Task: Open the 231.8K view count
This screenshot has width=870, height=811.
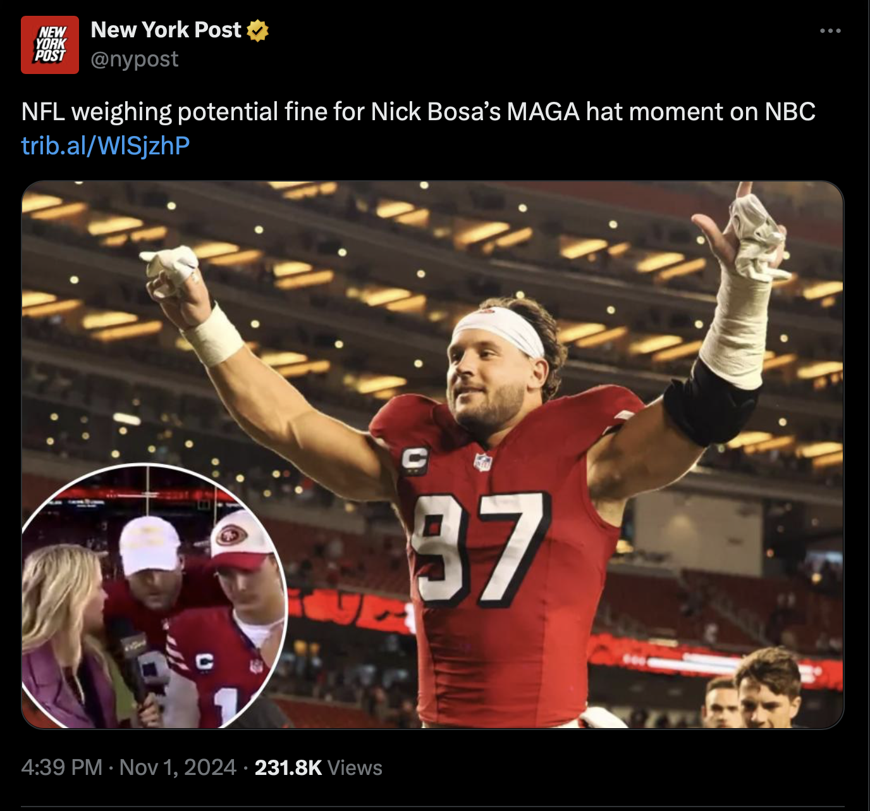Action: (288, 767)
